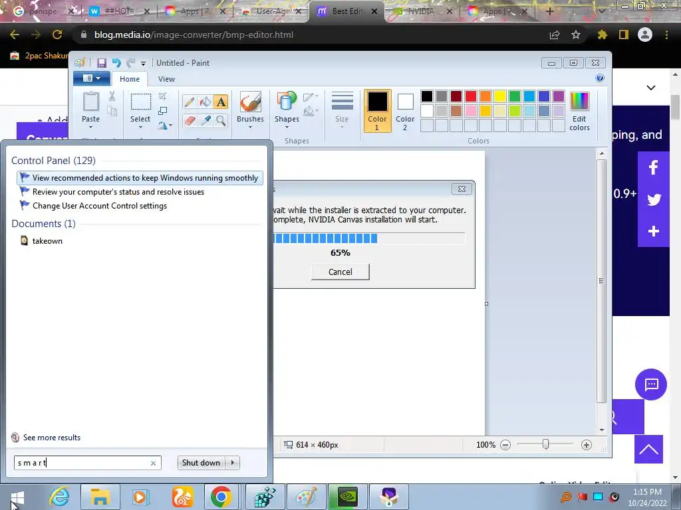Select the Pencil tool in Paint

[190, 102]
